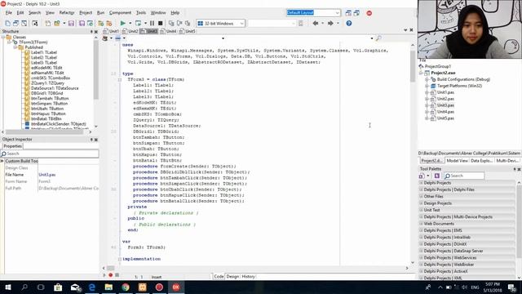Open the blue Help question mark icon
This screenshot has height=294, width=522.
pyautogui.click(x=348, y=24)
